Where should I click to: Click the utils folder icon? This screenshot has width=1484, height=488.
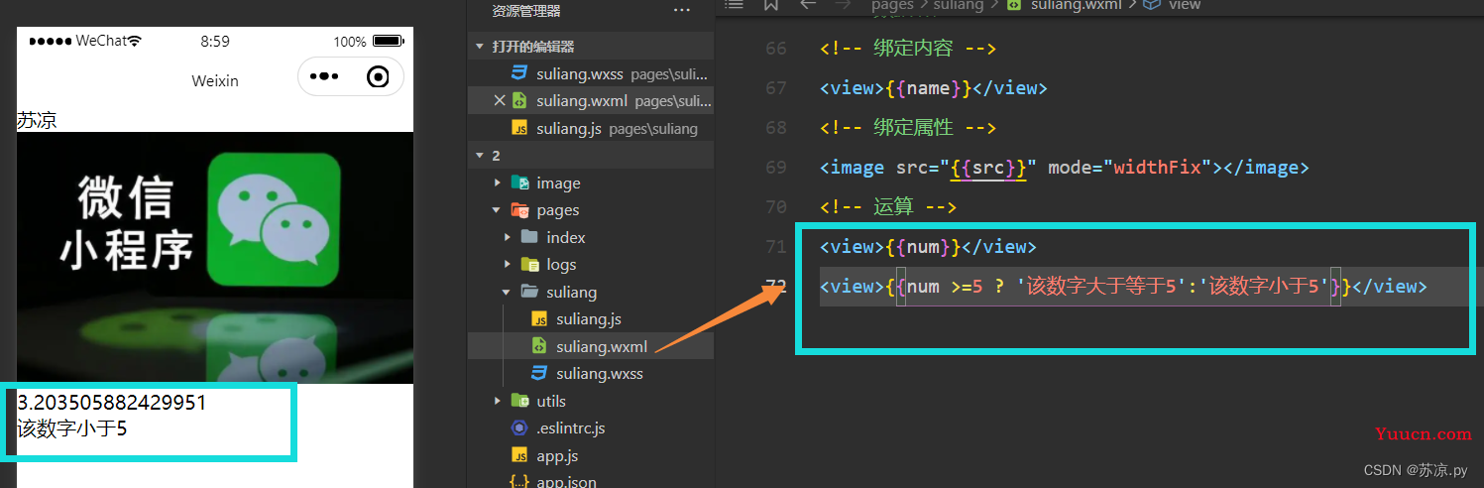click(518, 401)
